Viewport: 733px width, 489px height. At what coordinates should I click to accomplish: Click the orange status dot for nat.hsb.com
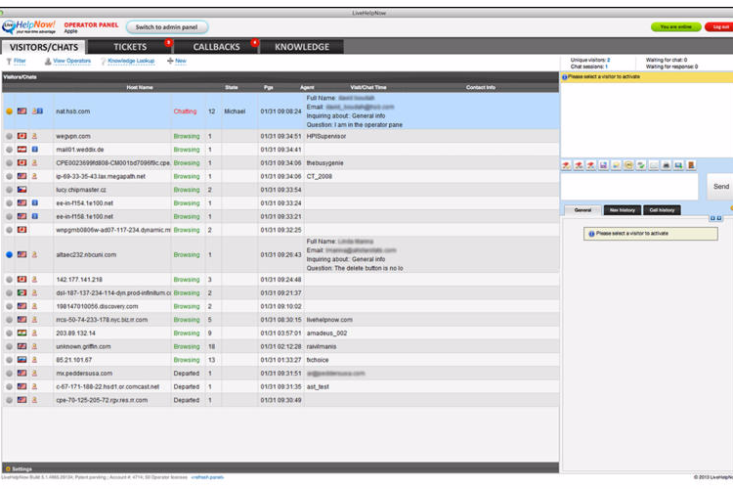pyautogui.click(x=10, y=111)
